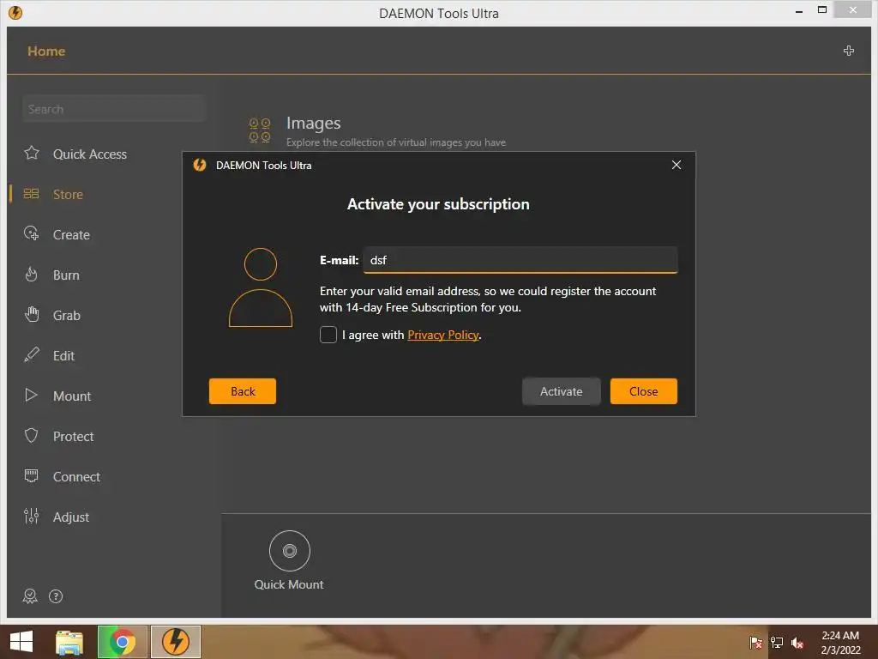878x659 pixels.
Task: Click the Quick Mount disc icon
Action: point(290,551)
